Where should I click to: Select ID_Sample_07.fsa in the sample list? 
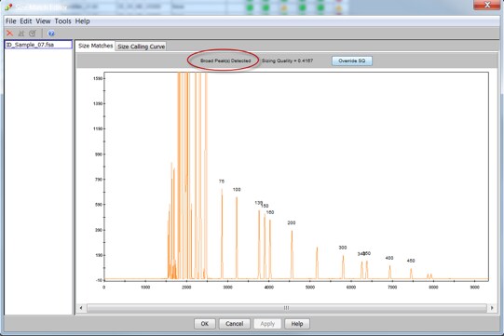point(38,45)
